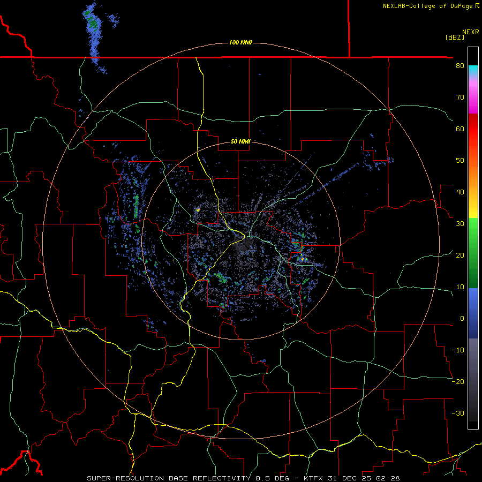Select the 60 value on the dBZ scale

(x=460, y=129)
